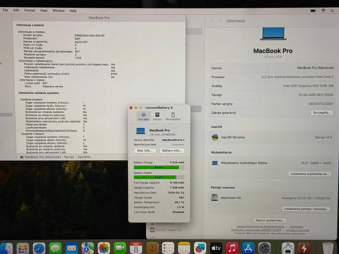This screenshot has width=339, height=254.
Task: Open the Photos app in Dock
Action: (x=104, y=248)
